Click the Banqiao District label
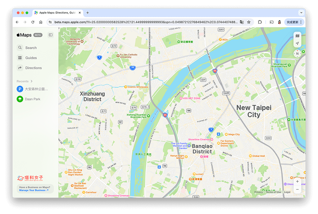Screen dimensions: 318x214 coord(202,149)
